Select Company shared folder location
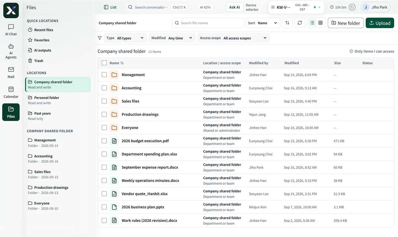The width and height of the screenshot is (398, 237). click(x=58, y=85)
